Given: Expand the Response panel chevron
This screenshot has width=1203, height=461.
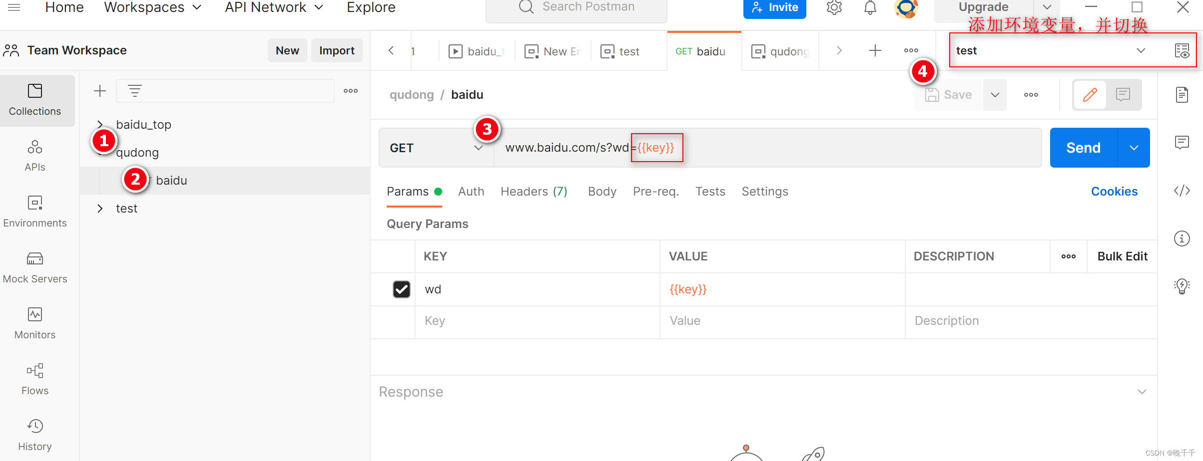Looking at the screenshot, I should [x=1142, y=392].
